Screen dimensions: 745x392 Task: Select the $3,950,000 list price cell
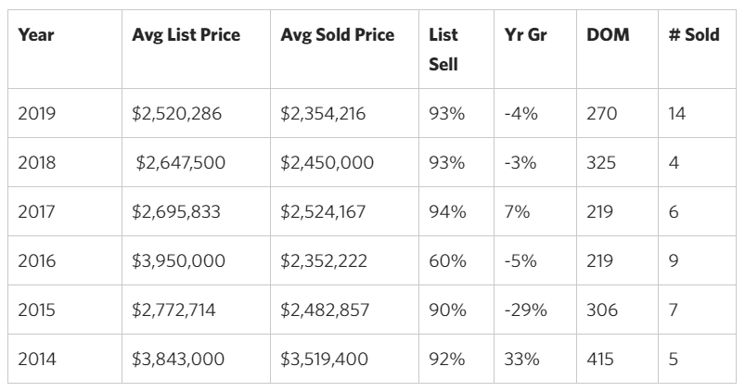(179, 261)
